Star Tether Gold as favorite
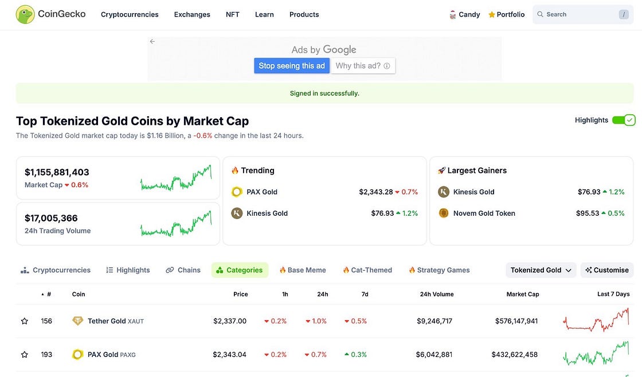The width and height of the screenshot is (642, 377). click(25, 322)
